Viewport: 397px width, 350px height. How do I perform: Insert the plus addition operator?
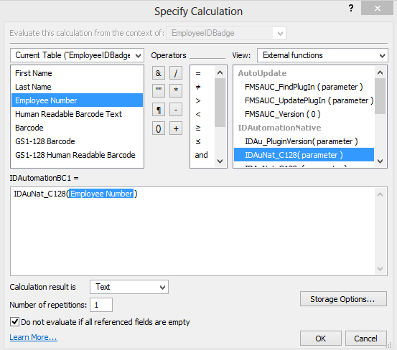[176, 128]
